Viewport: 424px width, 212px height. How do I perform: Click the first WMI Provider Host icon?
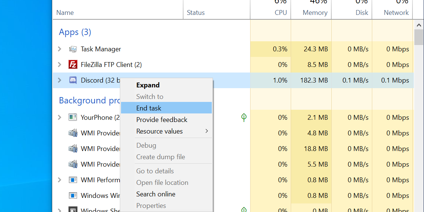pyautogui.click(x=73, y=133)
